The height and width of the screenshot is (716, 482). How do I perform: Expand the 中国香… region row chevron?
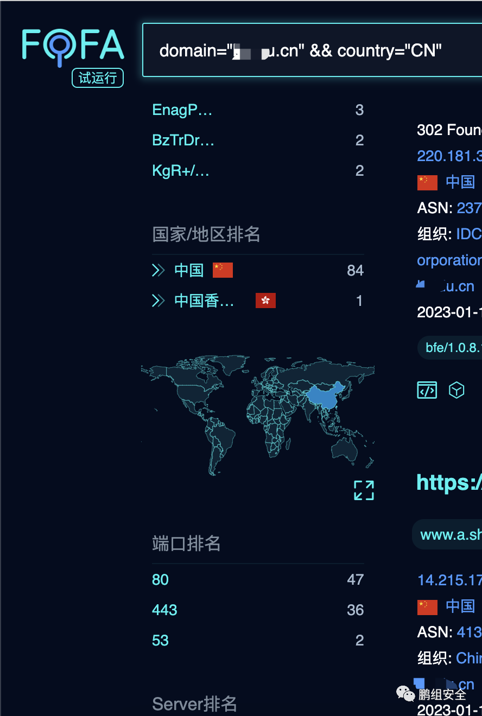pos(158,301)
